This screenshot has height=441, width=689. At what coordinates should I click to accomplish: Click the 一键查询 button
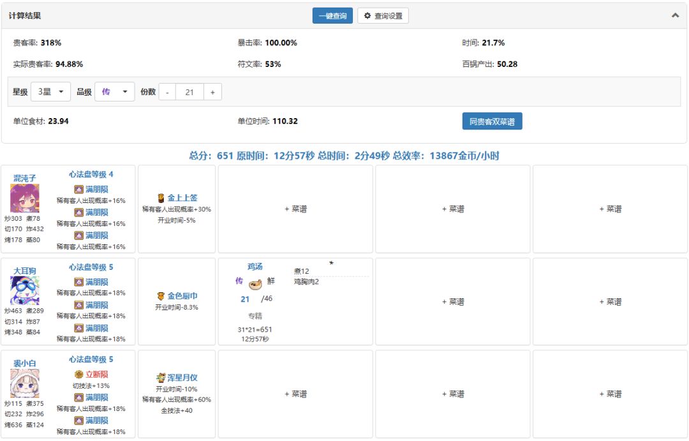tap(332, 16)
